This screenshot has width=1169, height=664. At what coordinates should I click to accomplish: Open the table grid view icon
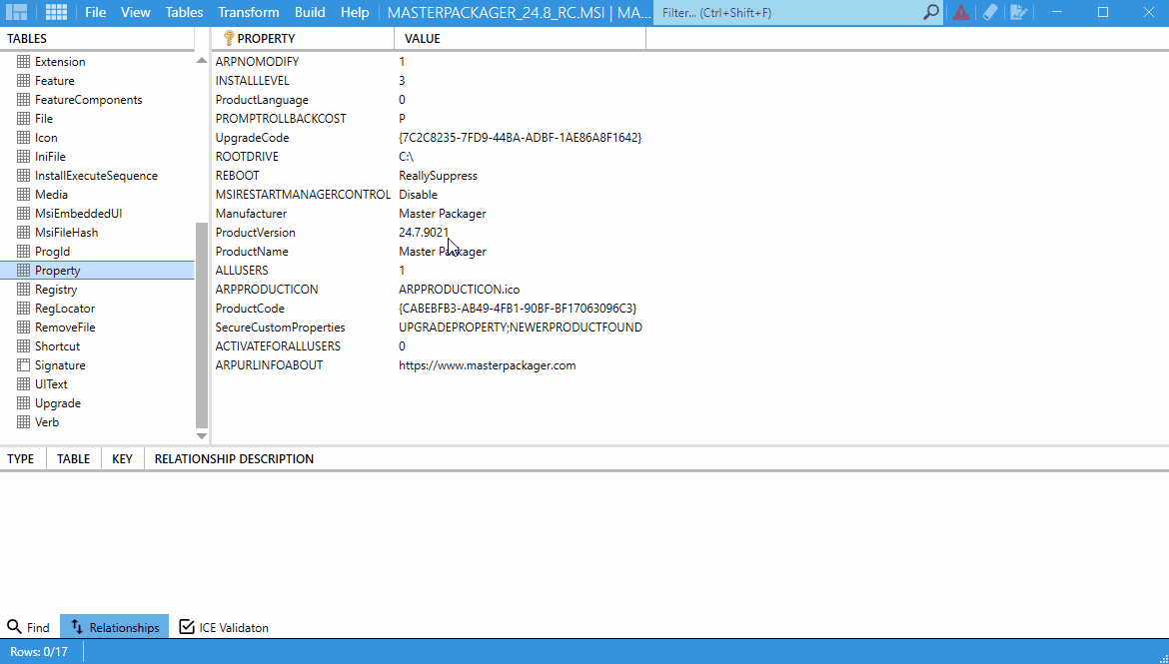pyautogui.click(x=56, y=12)
